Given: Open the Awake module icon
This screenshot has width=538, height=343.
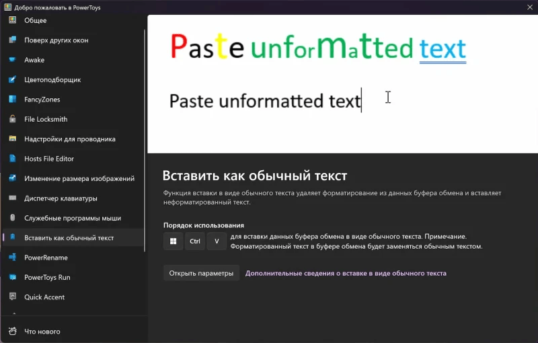Looking at the screenshot, I should (12, 60).
